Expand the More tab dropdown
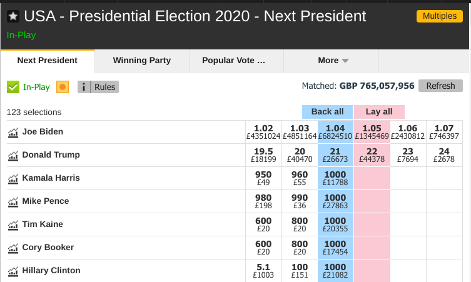 click(x=332, y=61)
